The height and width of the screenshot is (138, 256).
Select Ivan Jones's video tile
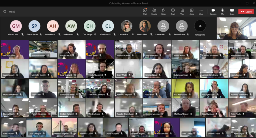tap(100, 49)
